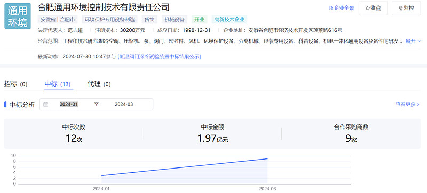The width and height of the screenshot is (427, 193).
Task: Click the 高新技术企业 tag
Action: click(x=230, y=20)
